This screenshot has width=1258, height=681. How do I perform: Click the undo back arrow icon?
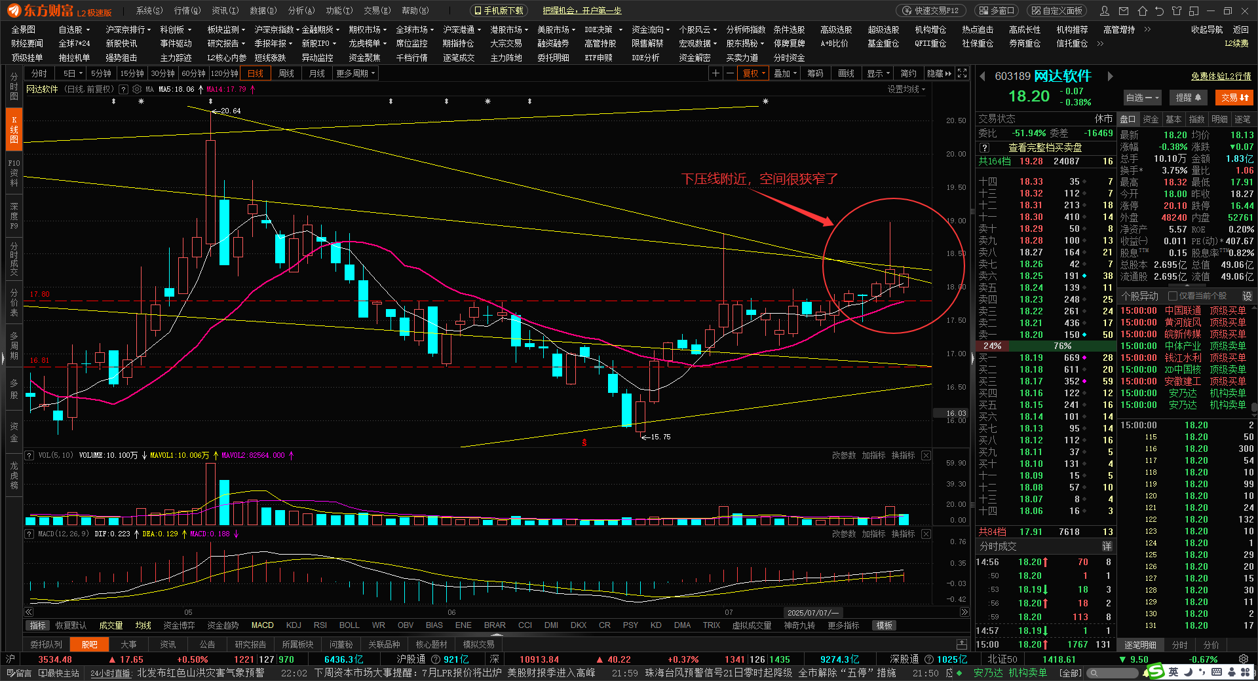[x=1159, y=10]
